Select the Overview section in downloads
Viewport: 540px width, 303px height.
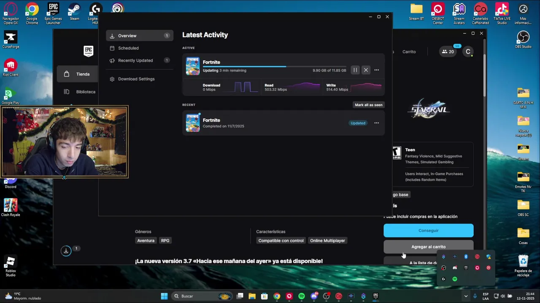pos(139,36)
